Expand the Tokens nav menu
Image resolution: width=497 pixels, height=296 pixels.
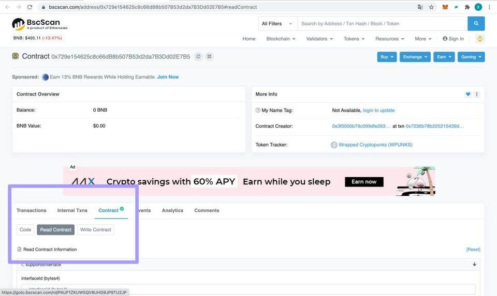354,39
